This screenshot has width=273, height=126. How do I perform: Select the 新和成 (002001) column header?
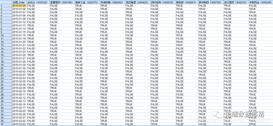[x=187, y=2]
